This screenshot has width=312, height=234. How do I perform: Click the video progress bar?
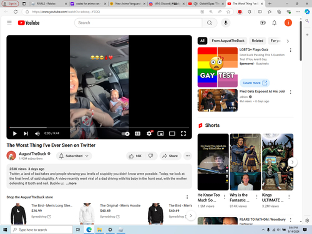99,127
